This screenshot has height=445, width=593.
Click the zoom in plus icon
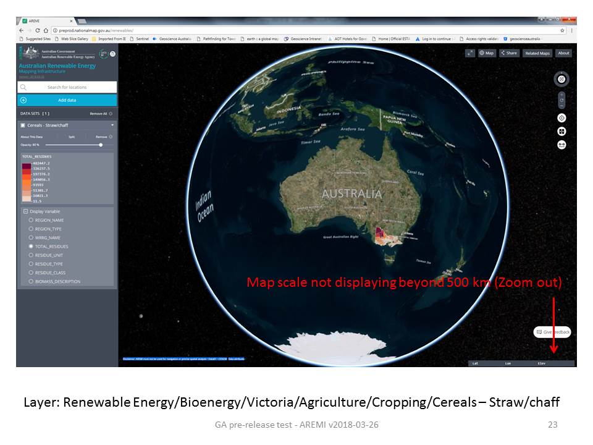click(561, 95)
